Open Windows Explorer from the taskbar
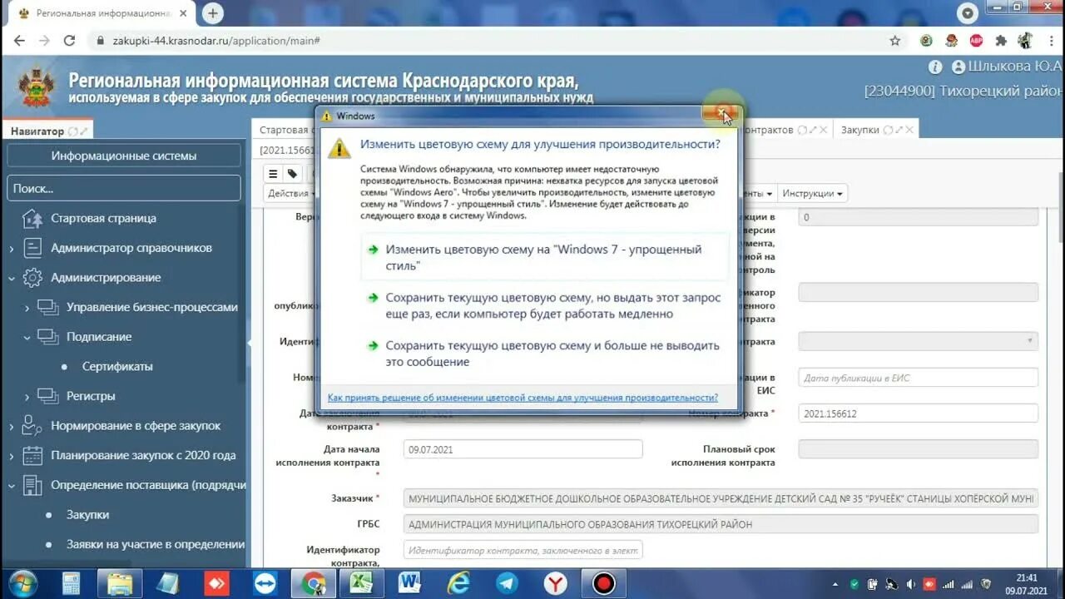1065x599 pixels. coord(120,583)
